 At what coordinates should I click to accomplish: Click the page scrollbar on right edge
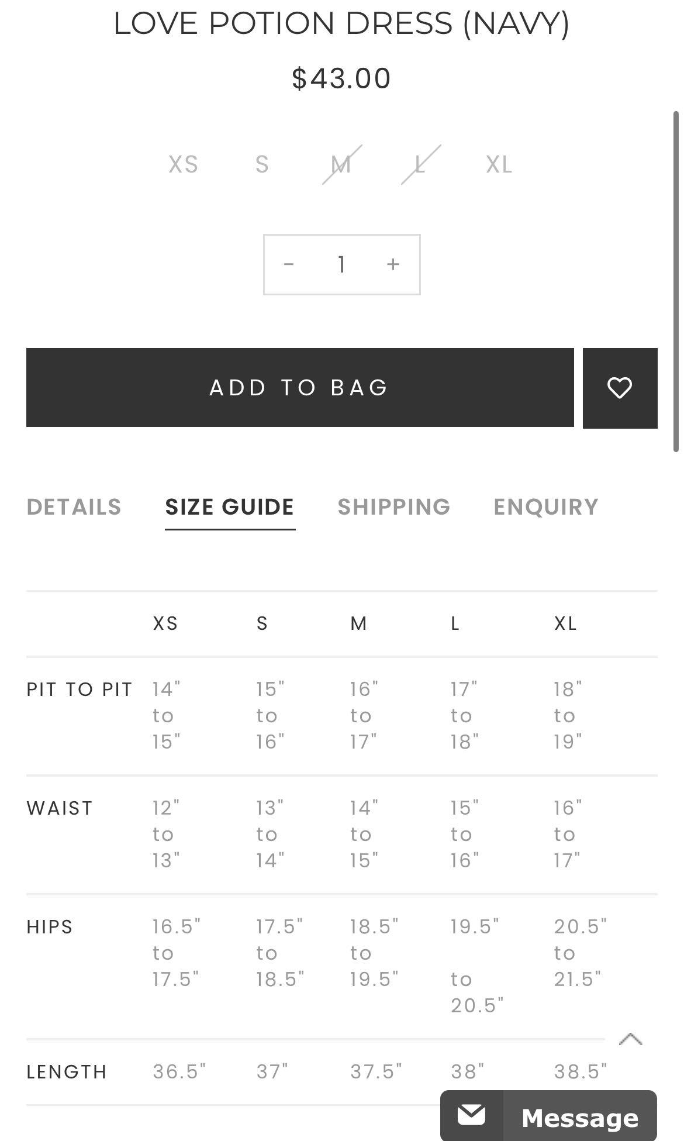676,281
